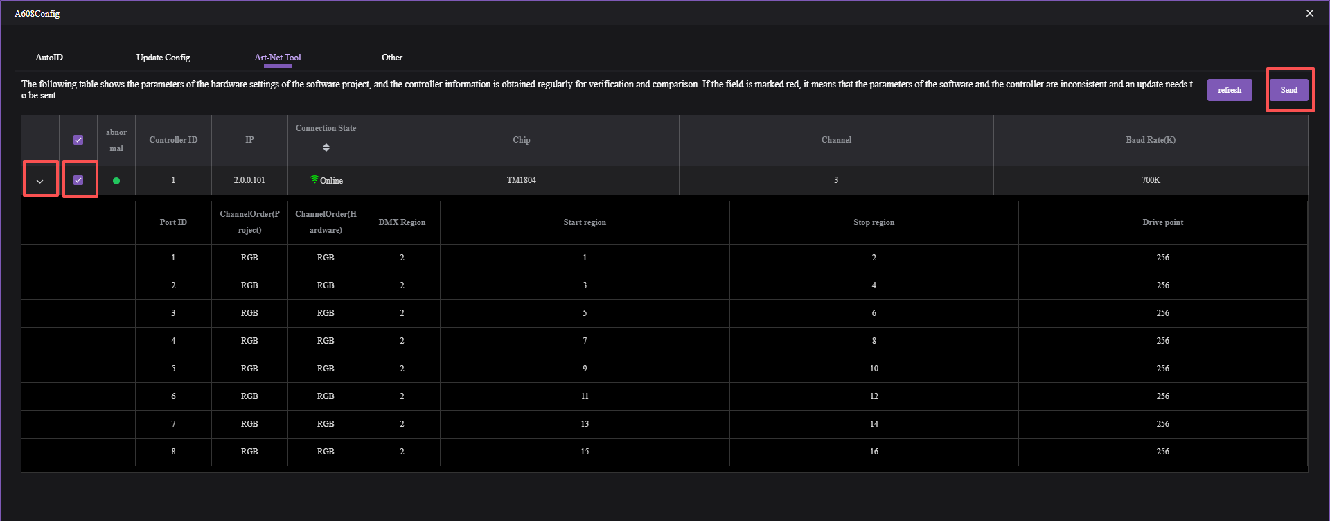Click the Send button
Viewport: 1330px width, 521px height.
pos(1289,90)
